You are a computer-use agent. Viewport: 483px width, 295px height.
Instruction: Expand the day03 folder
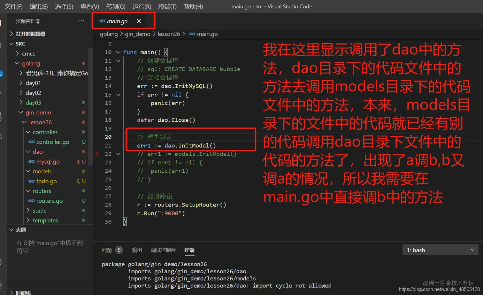pos(33,103)
